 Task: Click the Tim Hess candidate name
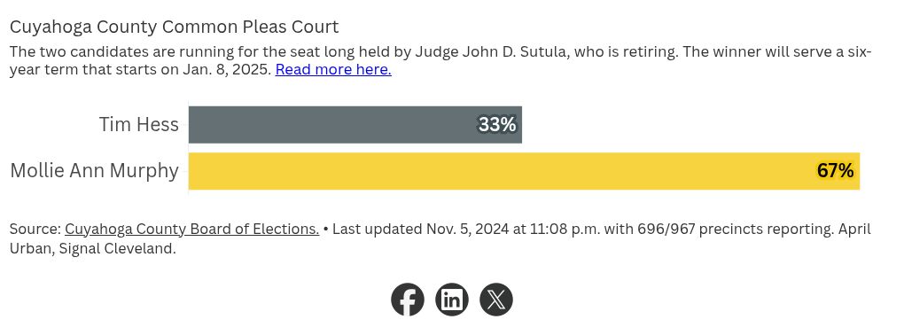[x=139, y=125]
